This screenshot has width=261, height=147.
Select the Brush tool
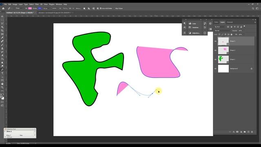click(x=2, y=45)
